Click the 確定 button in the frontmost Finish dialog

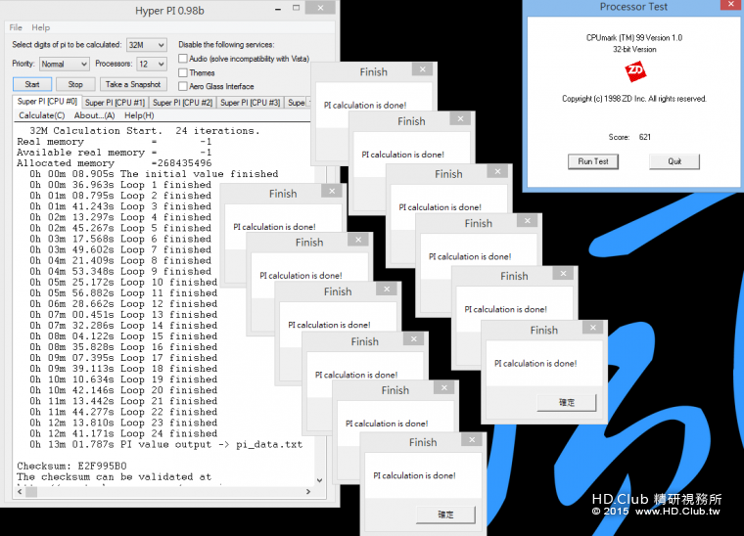(445, 514)
